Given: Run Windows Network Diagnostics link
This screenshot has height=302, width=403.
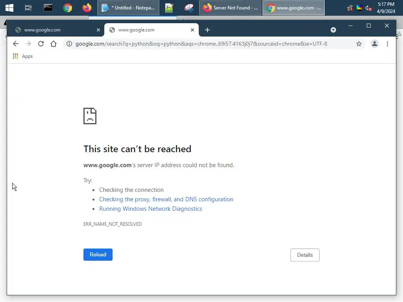Looking at the screenshot, I should (151, 209).
